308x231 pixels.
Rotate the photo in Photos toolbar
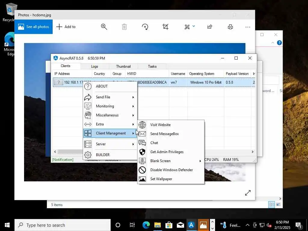(x=145, y=27)
